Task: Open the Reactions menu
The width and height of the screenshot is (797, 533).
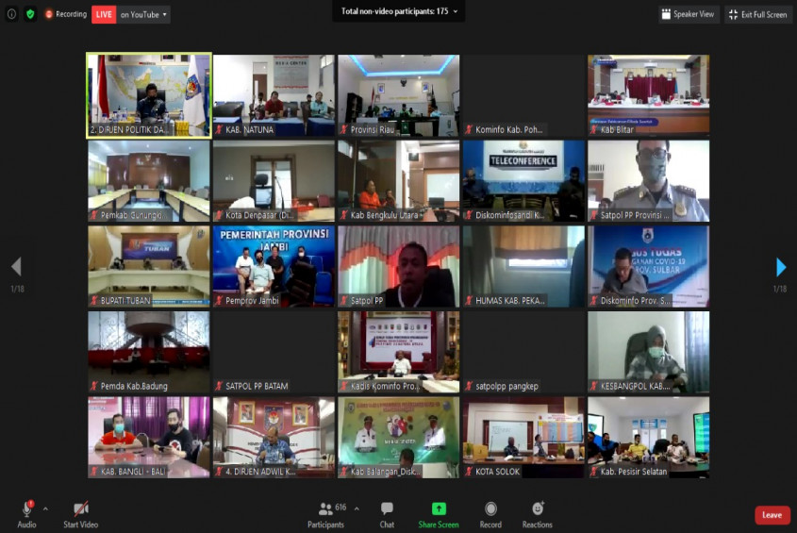Action: 538,515
